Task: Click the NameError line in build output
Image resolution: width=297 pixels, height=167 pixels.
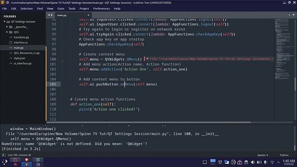Action: pos(74,144)
